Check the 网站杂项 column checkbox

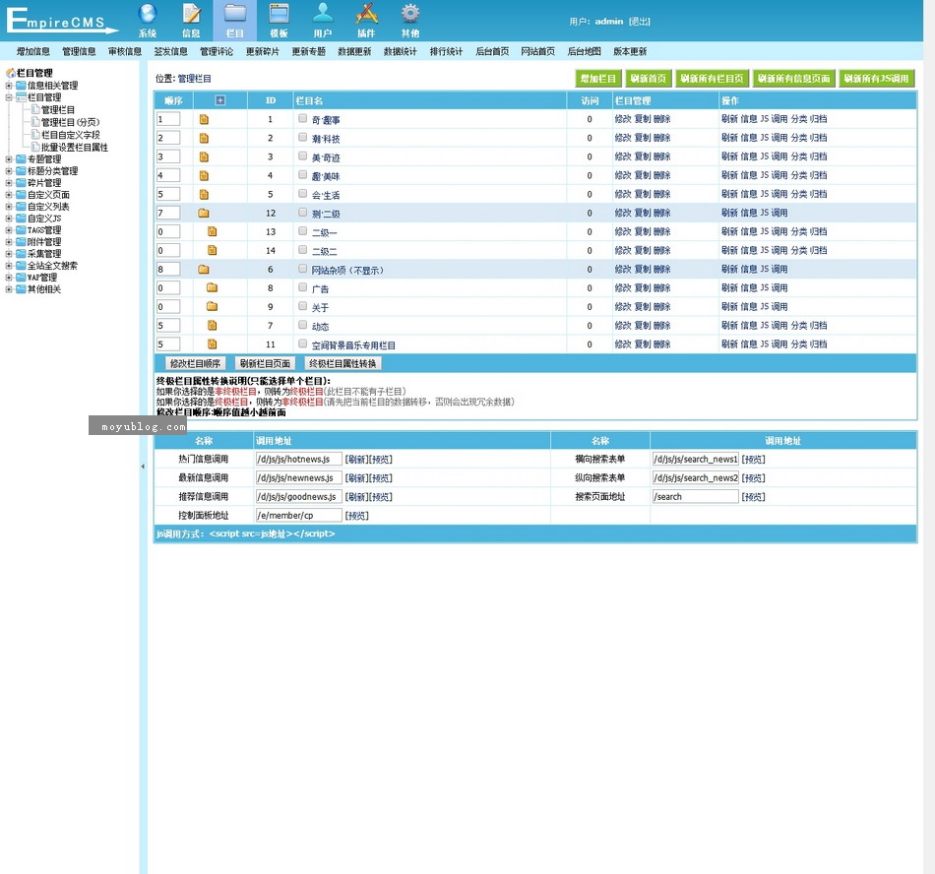303,269
